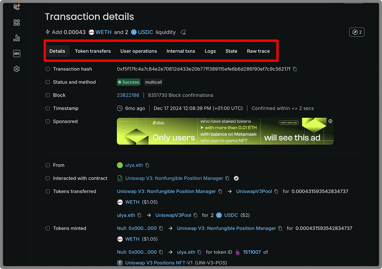This screenshot has height=269, width=382.
Task: Open ulya.eth link in Tokens transferred
Action: click(126, 215)
